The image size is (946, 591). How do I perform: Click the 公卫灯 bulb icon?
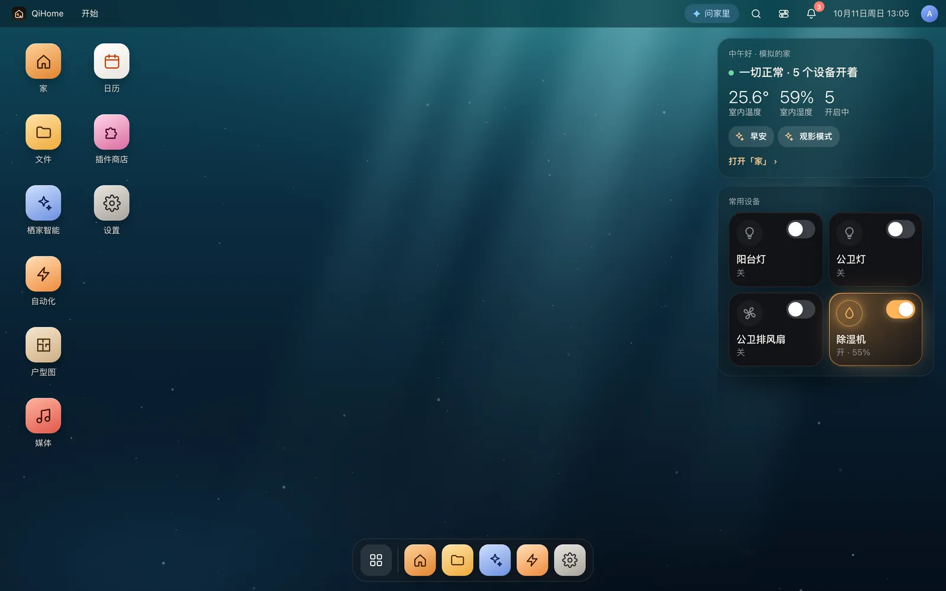[849, 233]
